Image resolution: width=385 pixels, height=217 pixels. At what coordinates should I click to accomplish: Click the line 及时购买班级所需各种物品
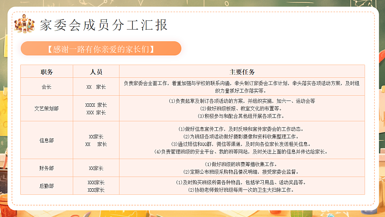point(241,183)
